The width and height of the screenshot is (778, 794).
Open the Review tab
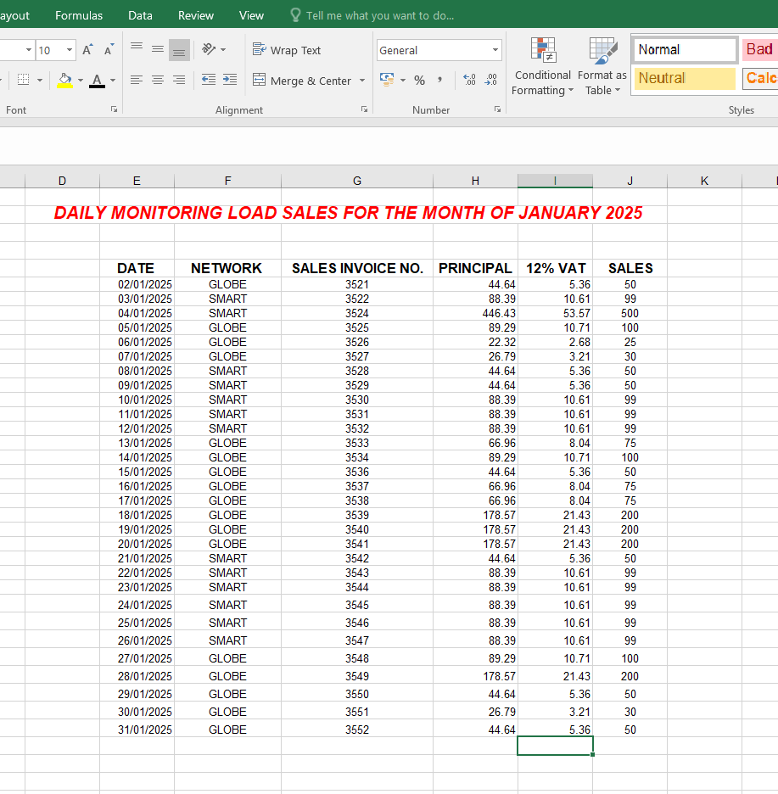tap(196, 15)
